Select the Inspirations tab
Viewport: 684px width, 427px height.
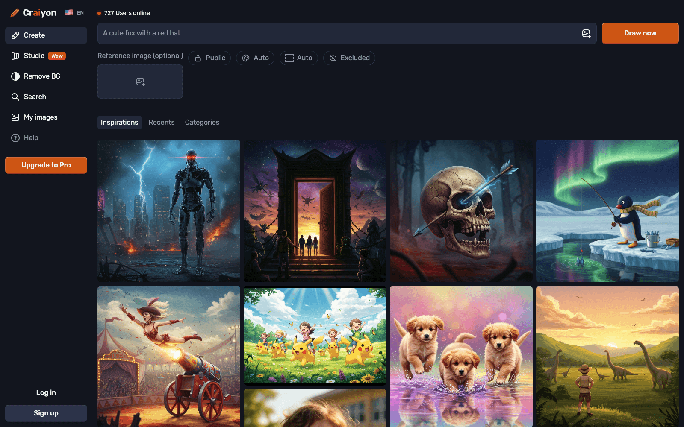click(120, 123)
